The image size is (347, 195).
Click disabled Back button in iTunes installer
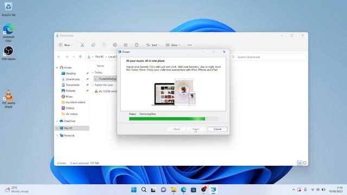pos(176,129)
